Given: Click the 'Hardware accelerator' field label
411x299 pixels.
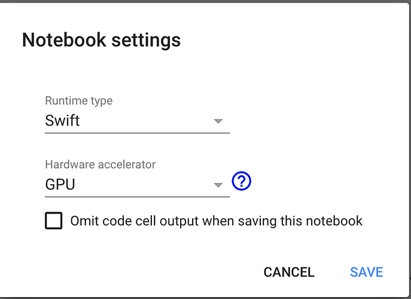Looking at the screenshot, I should [101, 164].
